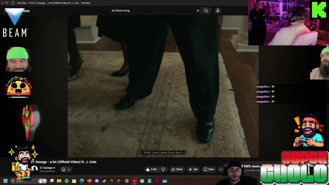
Task: Launch Spotify from the taskbar
Action: tap(67, 181)
